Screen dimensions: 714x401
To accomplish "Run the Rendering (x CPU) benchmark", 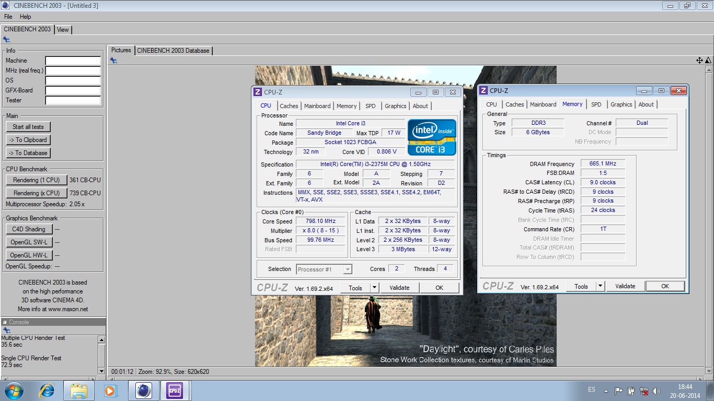I will click(x=37, y=193).
